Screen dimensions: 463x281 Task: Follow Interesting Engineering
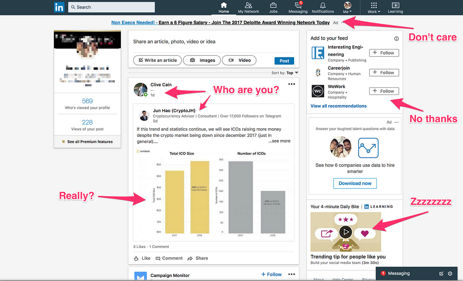[x=384, y=53]
